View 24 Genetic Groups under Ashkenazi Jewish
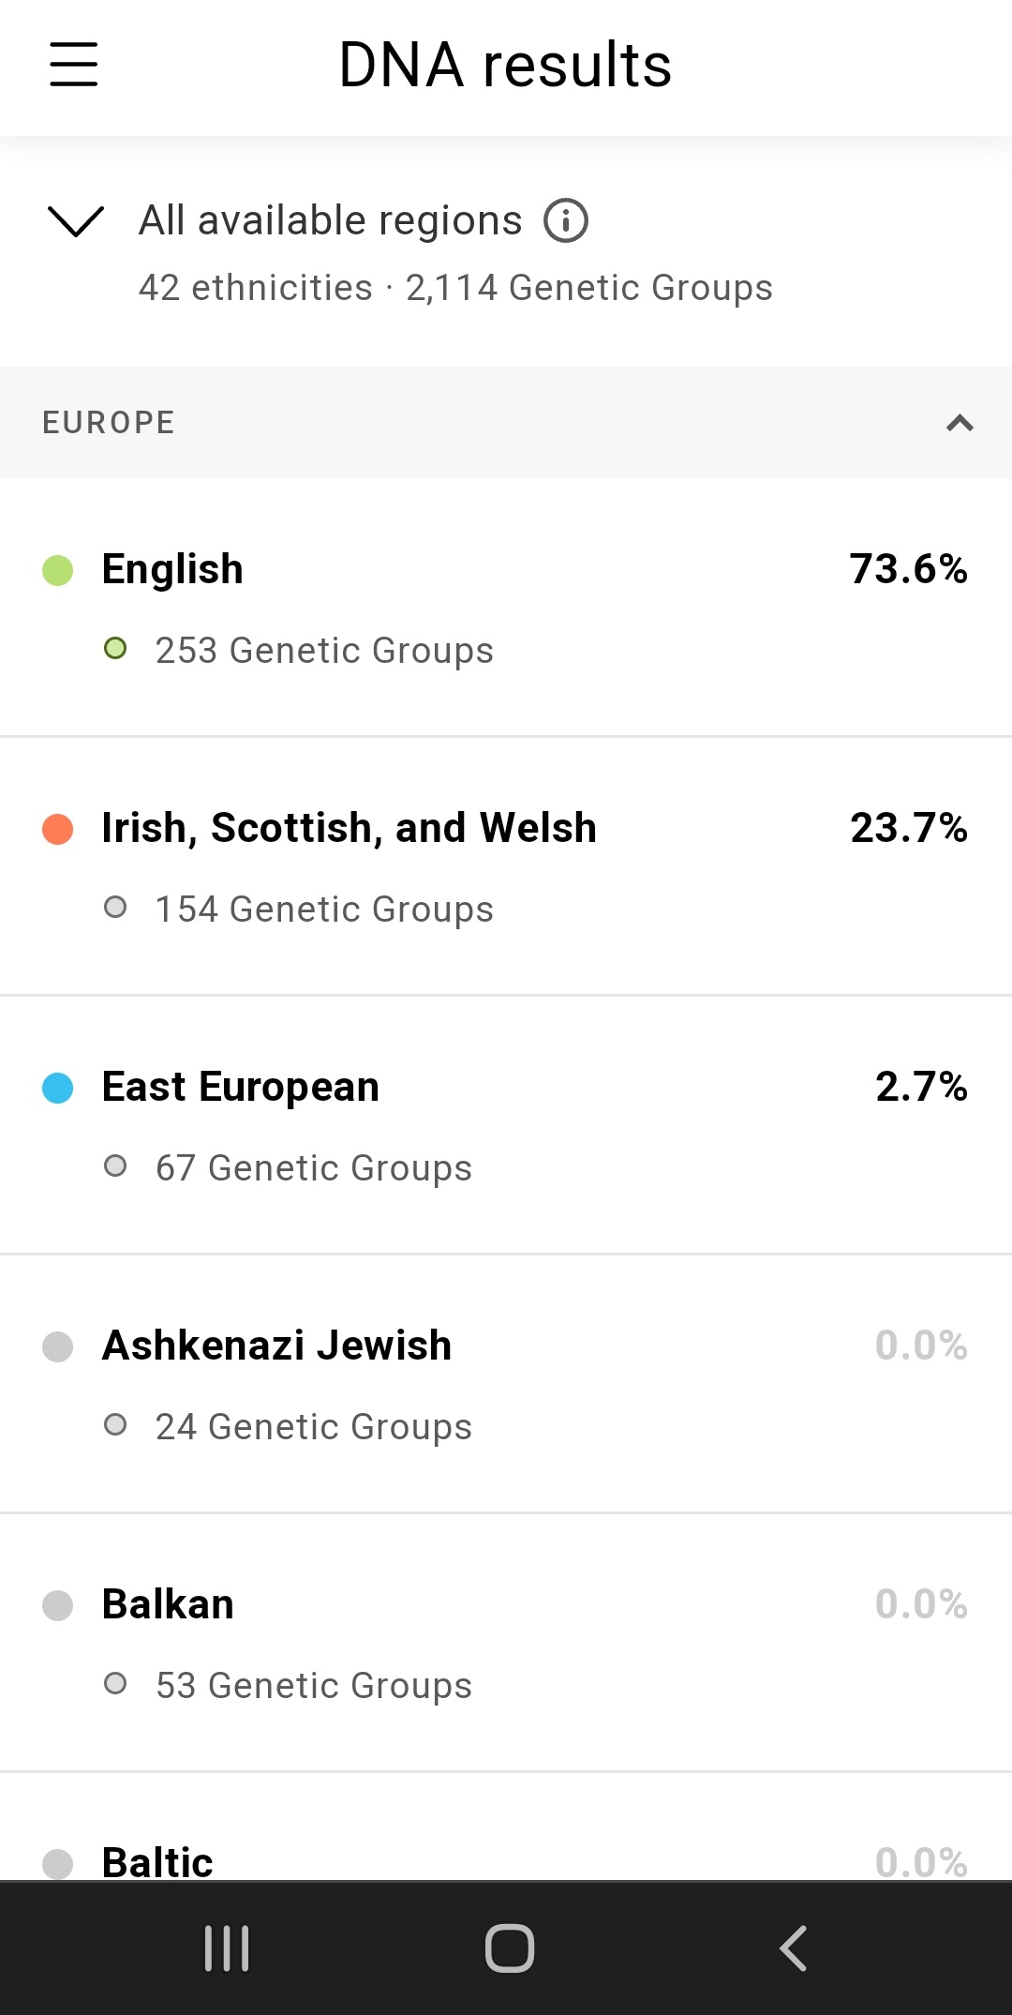Screen dimensions: 1012x2015 click(313, 1426)
